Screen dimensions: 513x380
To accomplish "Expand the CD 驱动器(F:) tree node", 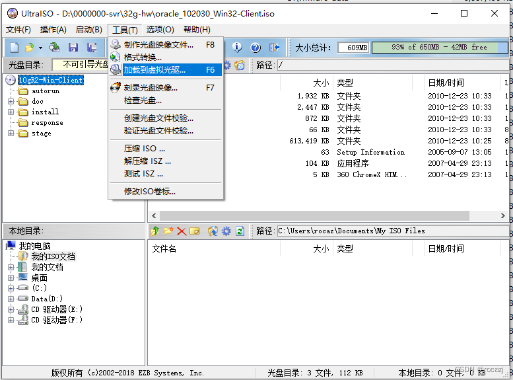I will coord(11,320).
